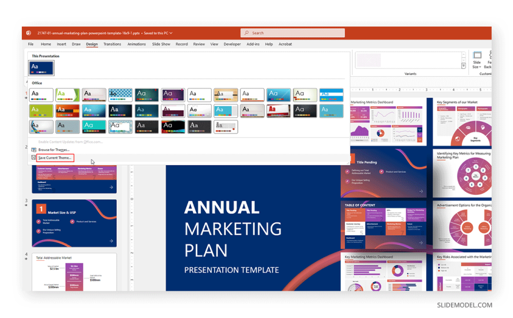This screenshot has height=318, width=513.
Task: Click the ANNUAL title text on main slide
Action: [x=222, y=208]
